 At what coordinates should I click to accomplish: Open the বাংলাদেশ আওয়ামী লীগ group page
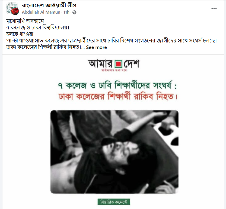point(49,5)
